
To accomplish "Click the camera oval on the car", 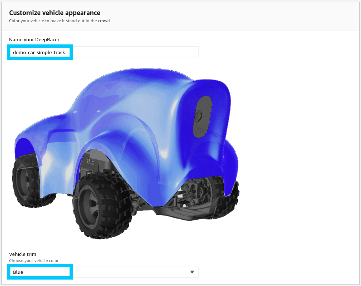I will click(x=202, y=116).
